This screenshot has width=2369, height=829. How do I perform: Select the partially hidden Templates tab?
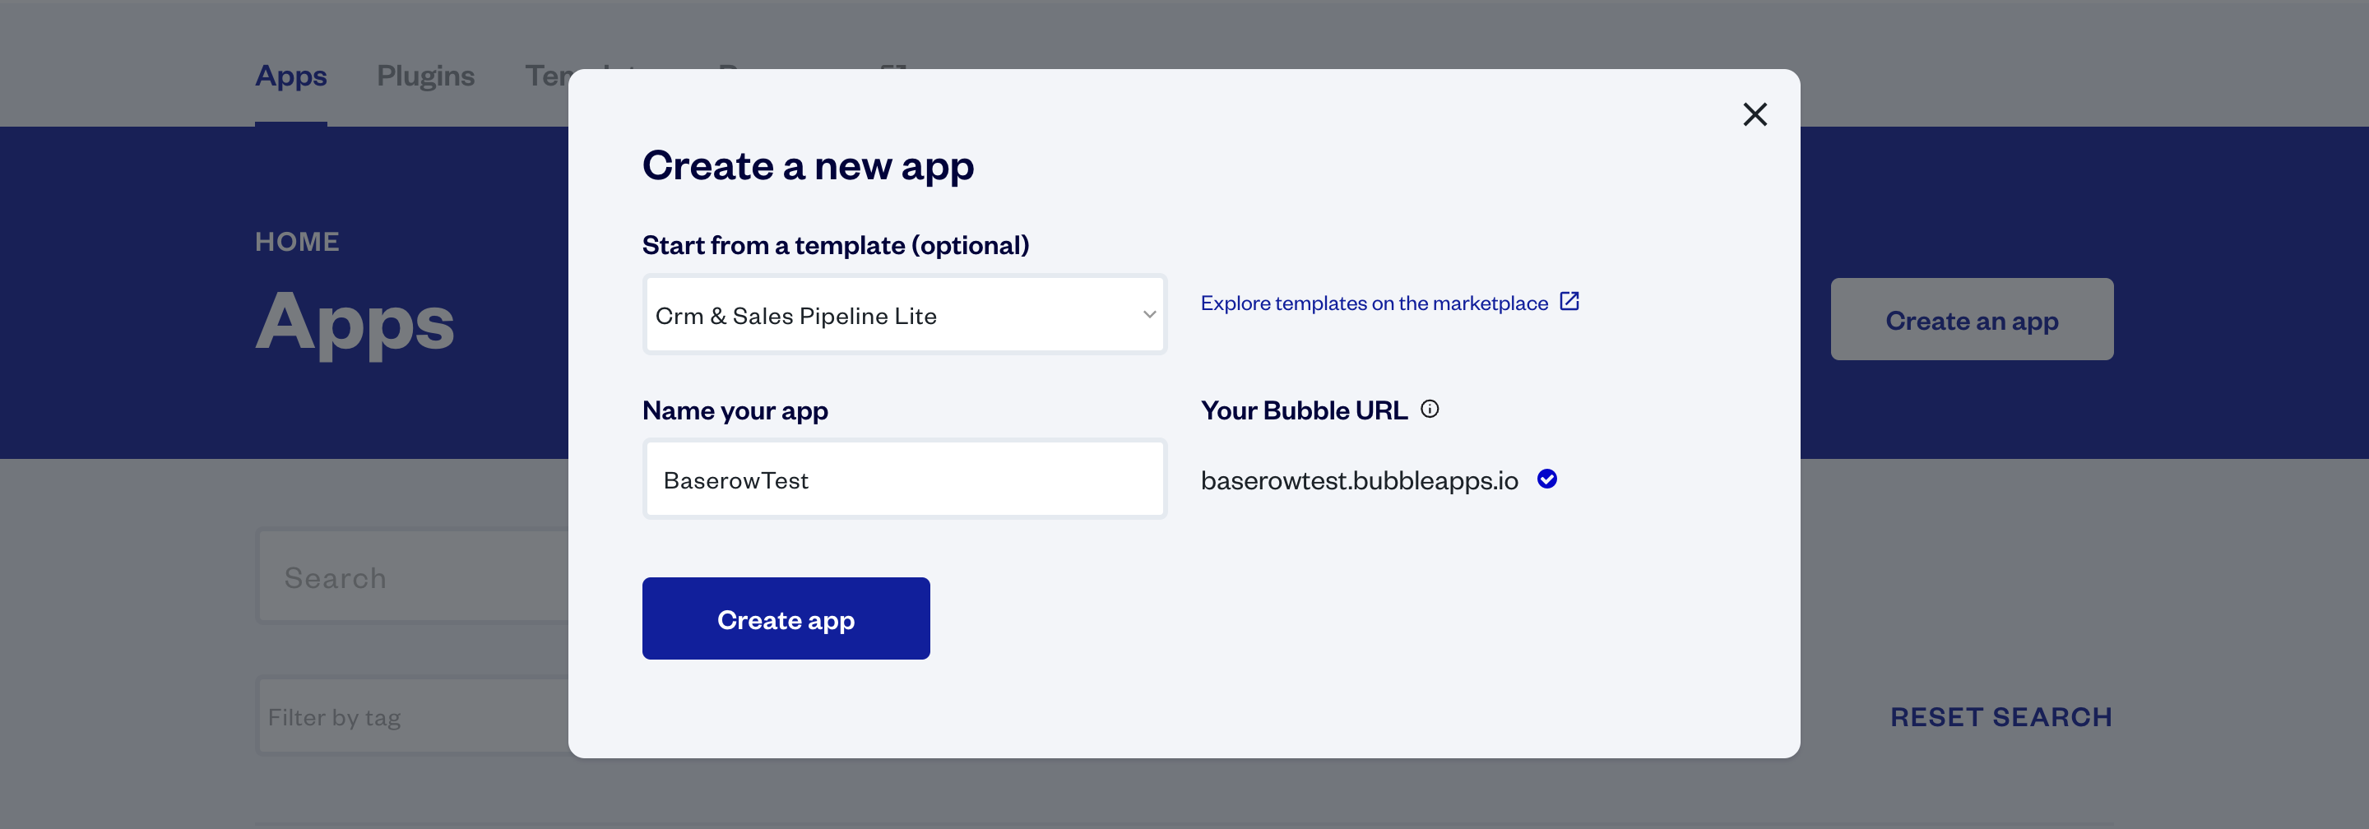point(545,76)
